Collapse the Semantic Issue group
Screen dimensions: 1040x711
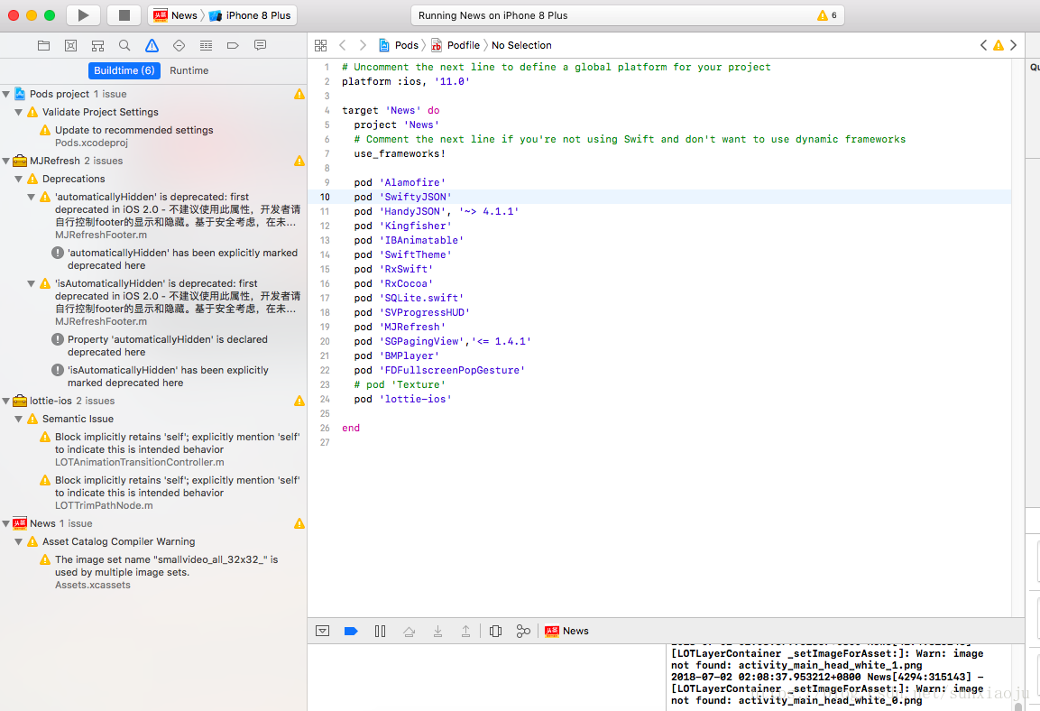(19, 420)
